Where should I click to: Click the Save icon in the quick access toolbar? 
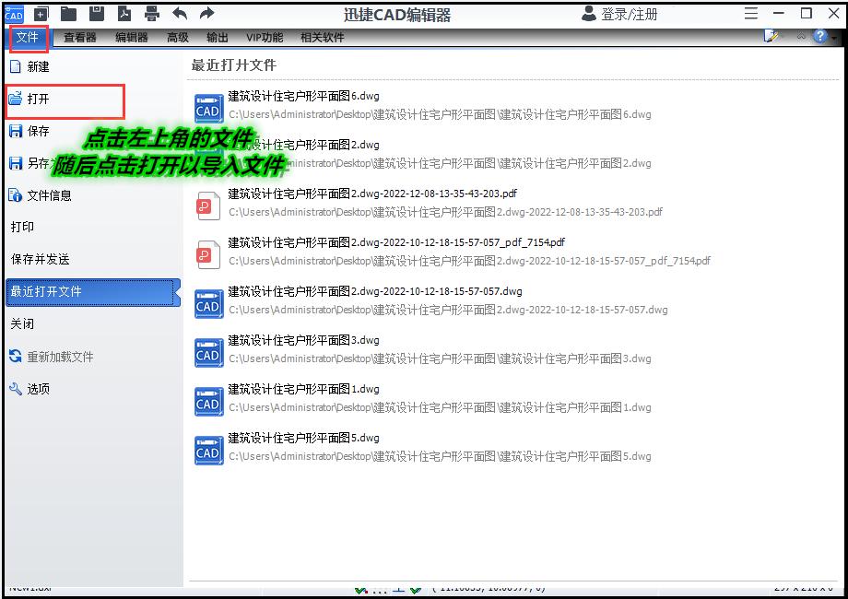pyautogui.click(x=96, y=13)
